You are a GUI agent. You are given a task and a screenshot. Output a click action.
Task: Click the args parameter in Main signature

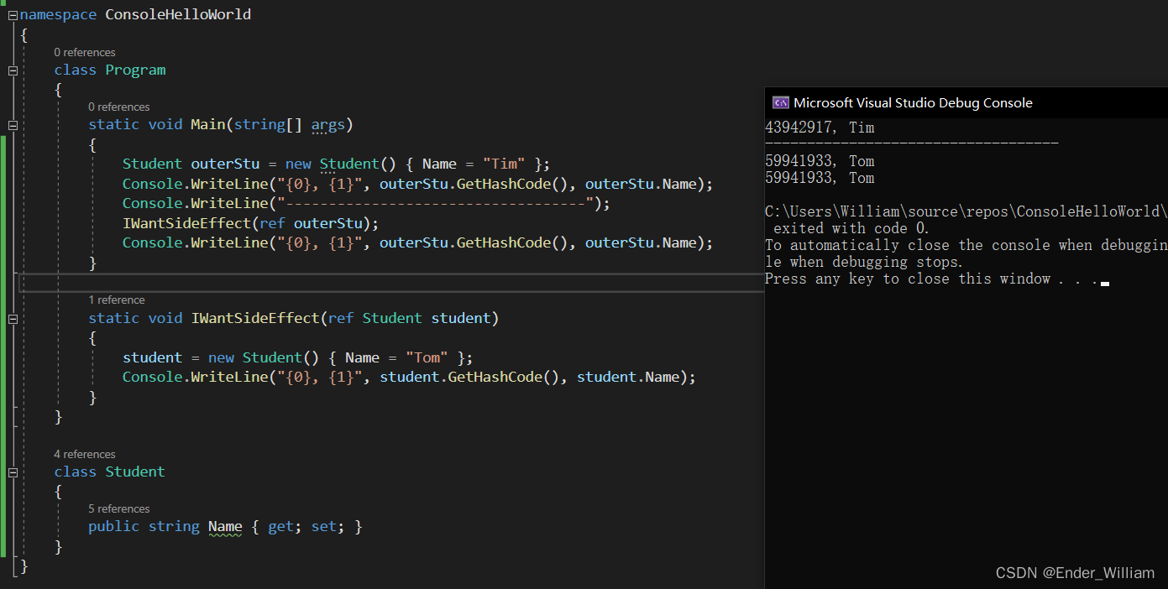pyautogui.click(x=327, y=124)
